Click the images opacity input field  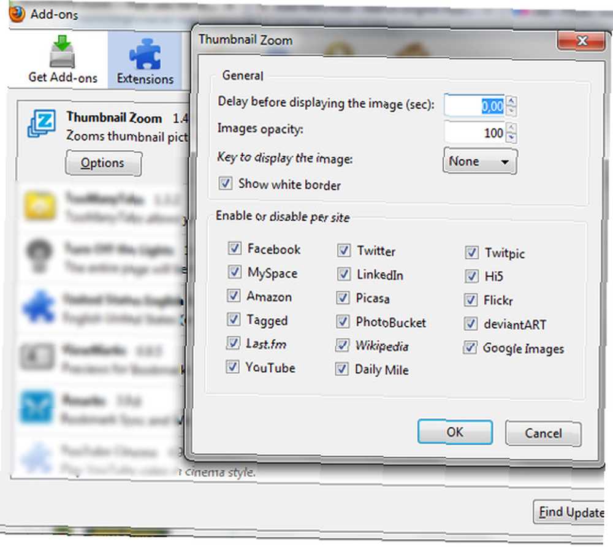pos(474,132)
